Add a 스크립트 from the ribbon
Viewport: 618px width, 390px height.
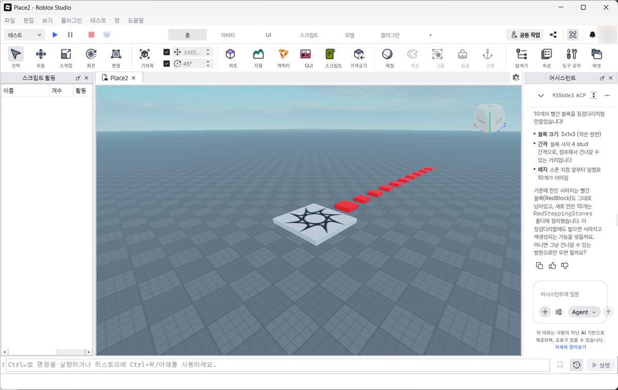point(333,58)
